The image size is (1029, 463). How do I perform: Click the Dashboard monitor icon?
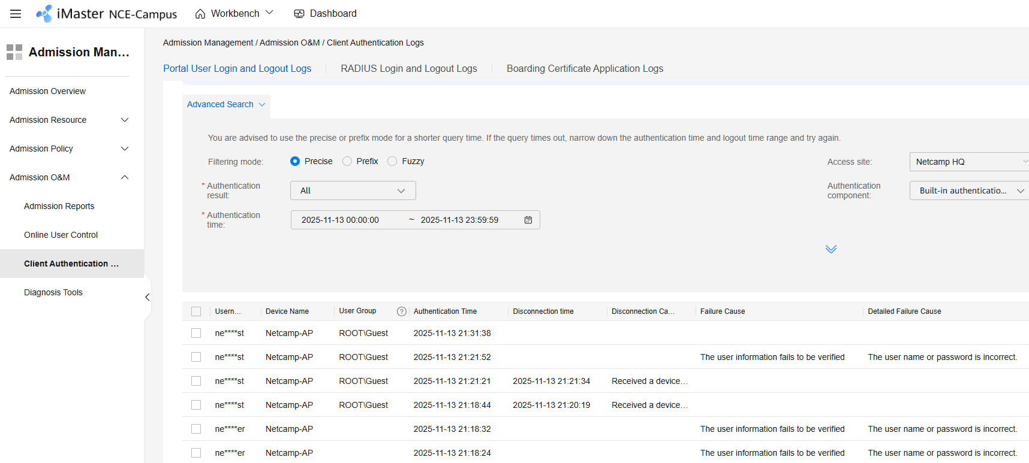(299, 14)
